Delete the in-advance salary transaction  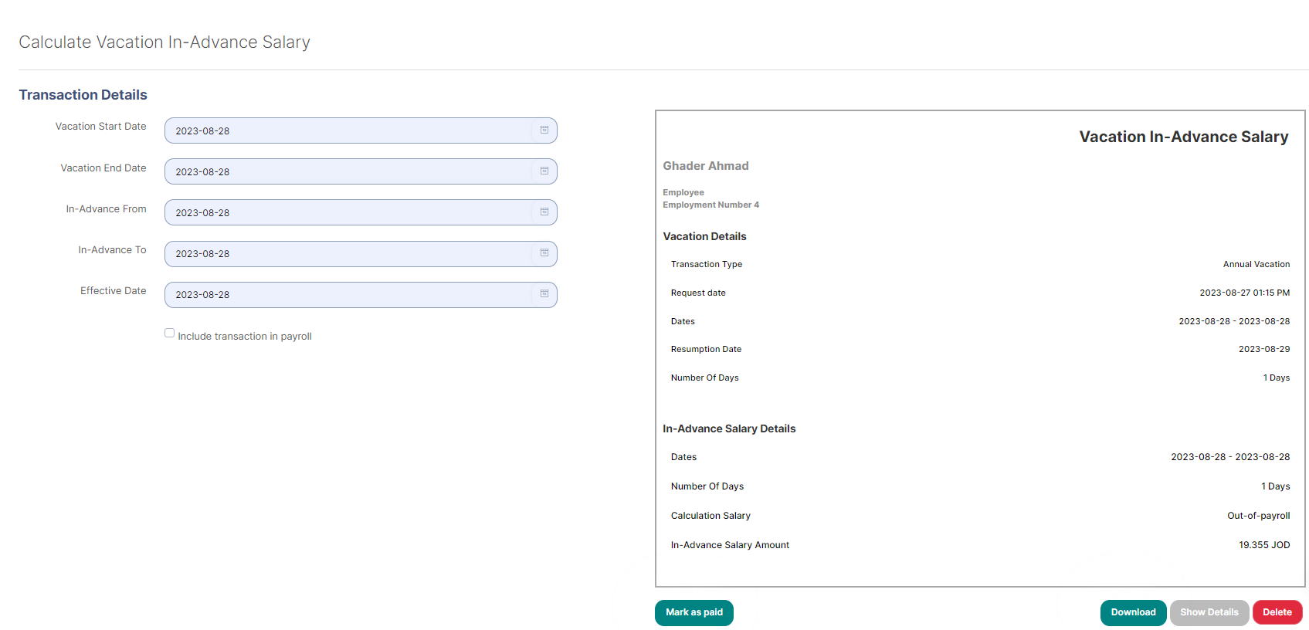(1277, 612)
